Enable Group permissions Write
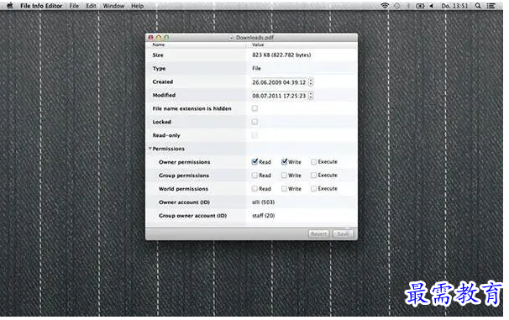The image size is (509, 320). pyautogui.click(x=285, y=176)
